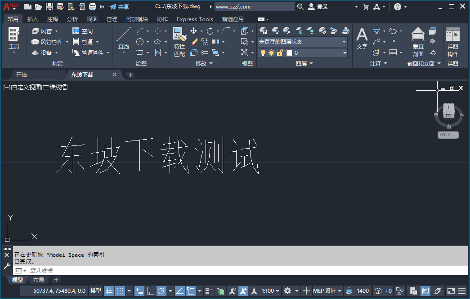Click the 共享 share button
This screenshot has width=470, height=299.
120,6
